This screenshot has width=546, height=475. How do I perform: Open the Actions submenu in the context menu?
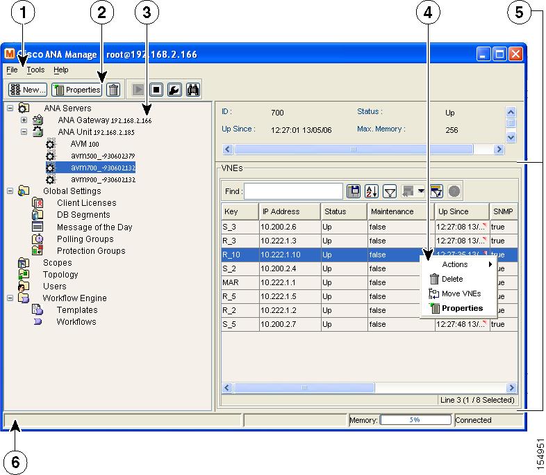458,264
